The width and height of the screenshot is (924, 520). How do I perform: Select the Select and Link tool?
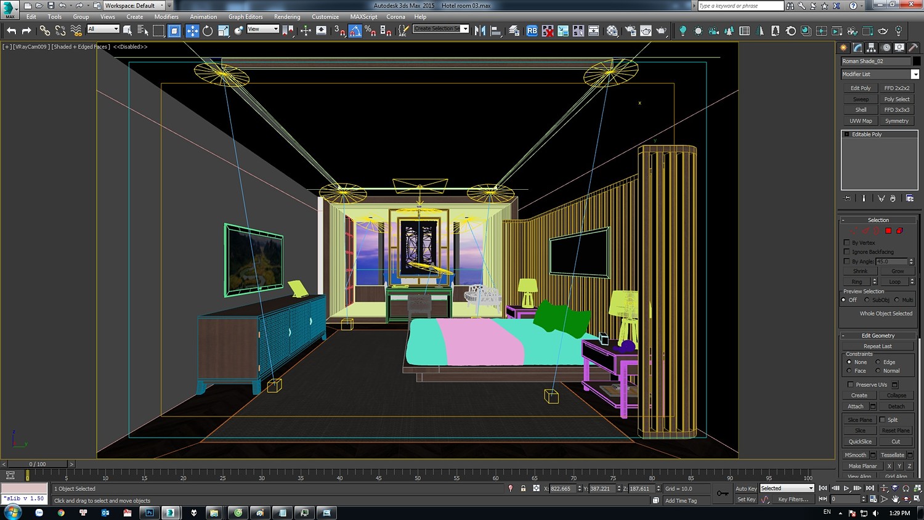click(x=45, y=30)
